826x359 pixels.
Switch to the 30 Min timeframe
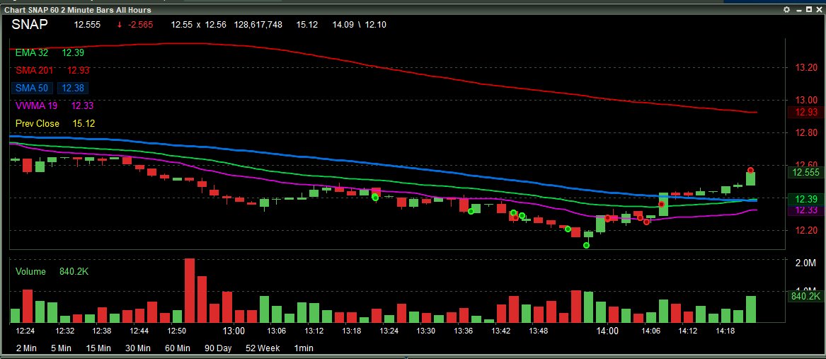coord(137,348)
